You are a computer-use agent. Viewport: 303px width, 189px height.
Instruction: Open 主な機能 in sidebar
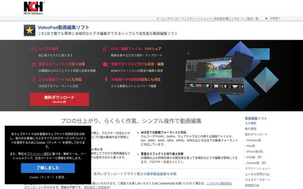[x=250, y=123]
